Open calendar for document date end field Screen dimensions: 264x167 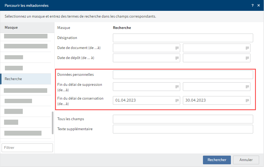tap(247, 48)
